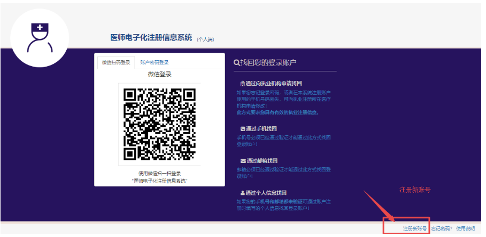
Task: Open the 使用说明 help link
Action: 465,228
